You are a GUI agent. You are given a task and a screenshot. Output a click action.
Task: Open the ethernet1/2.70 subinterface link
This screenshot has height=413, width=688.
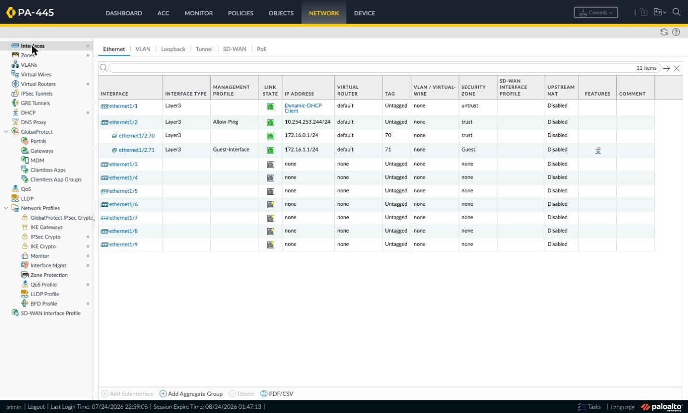(x=137, y=136)
